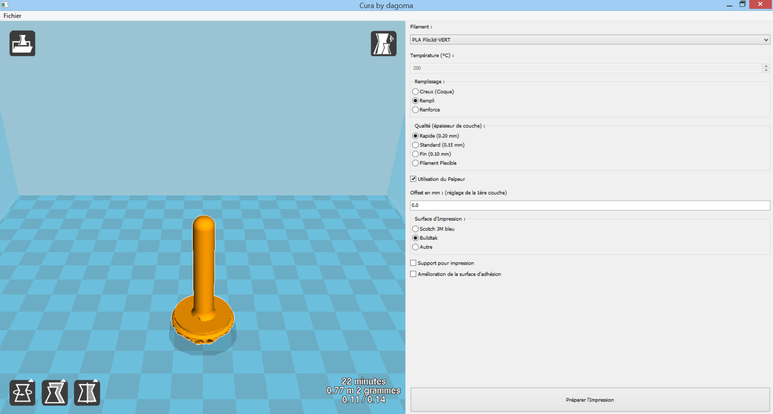Toggle Utilisation du Palpeur checkbox
This screenshot has width=773, height=414.
(x=413, y=179)
